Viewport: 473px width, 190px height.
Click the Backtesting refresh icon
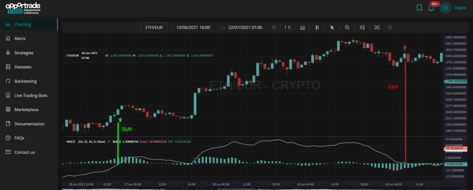(x=8, y=81)
